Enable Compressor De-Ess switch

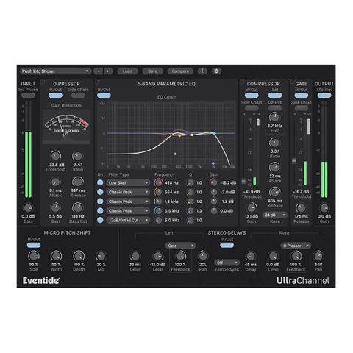click(275, 108)
